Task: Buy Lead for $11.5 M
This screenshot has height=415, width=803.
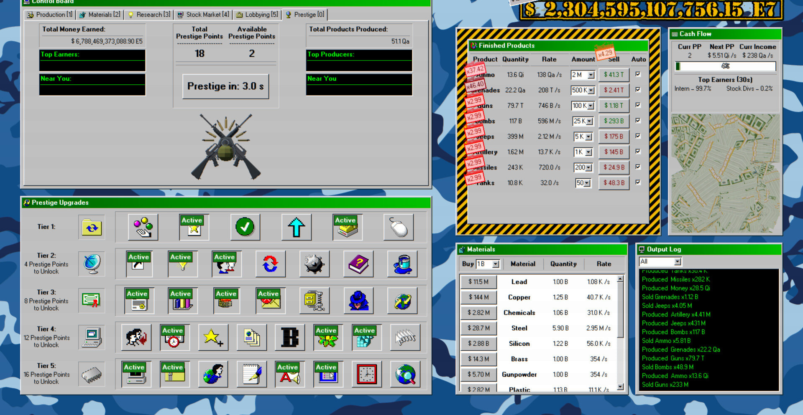Action: tap(478, 282)
